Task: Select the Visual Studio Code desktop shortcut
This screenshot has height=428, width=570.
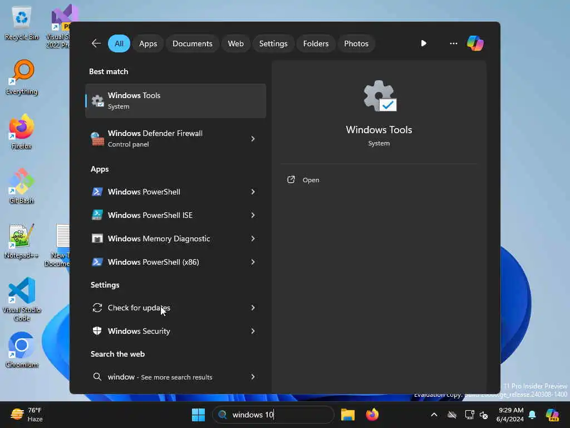Action: pyautogui.click(x=22, y=299)
